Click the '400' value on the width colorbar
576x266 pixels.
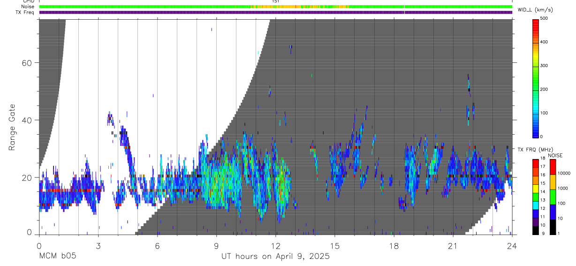point(544,42)
